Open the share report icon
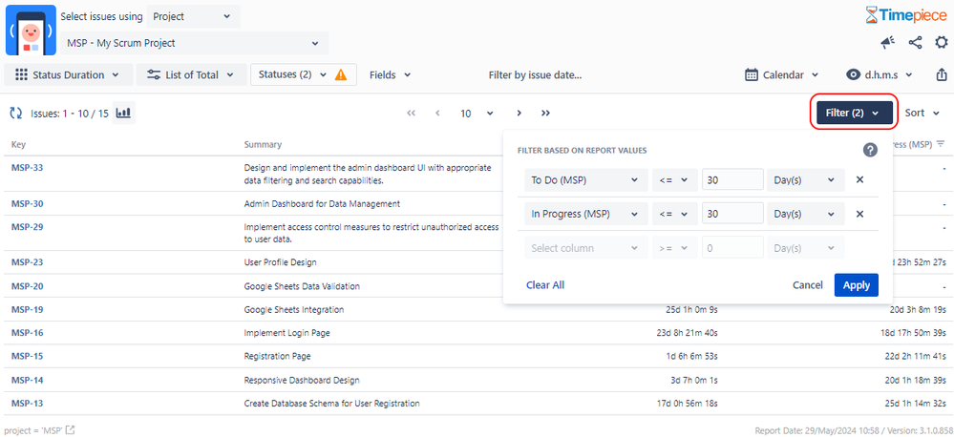 pyautogui.click(x=915, y=42)
